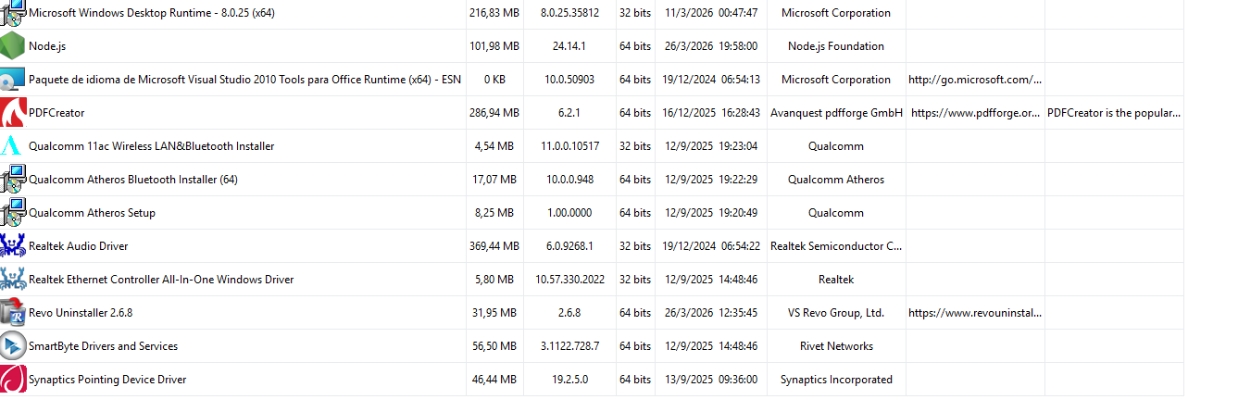Click the Revo Uninstaller 2.6.8 icon

13,313
